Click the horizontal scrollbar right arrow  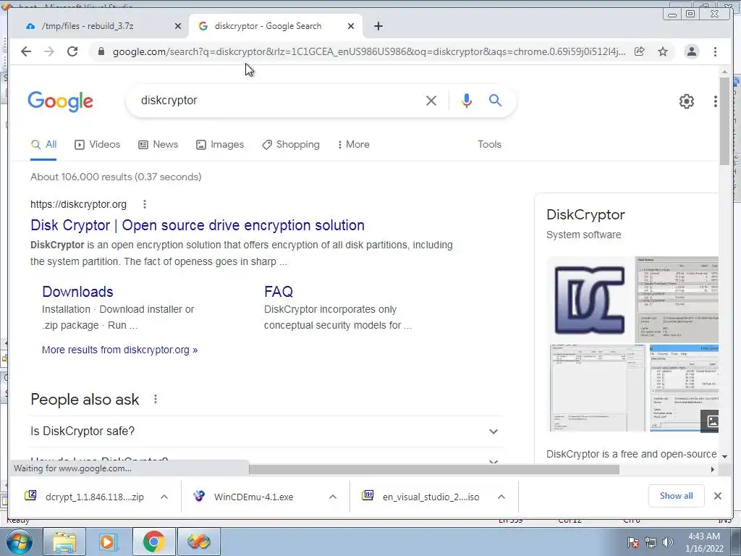[x=713, y=469]
